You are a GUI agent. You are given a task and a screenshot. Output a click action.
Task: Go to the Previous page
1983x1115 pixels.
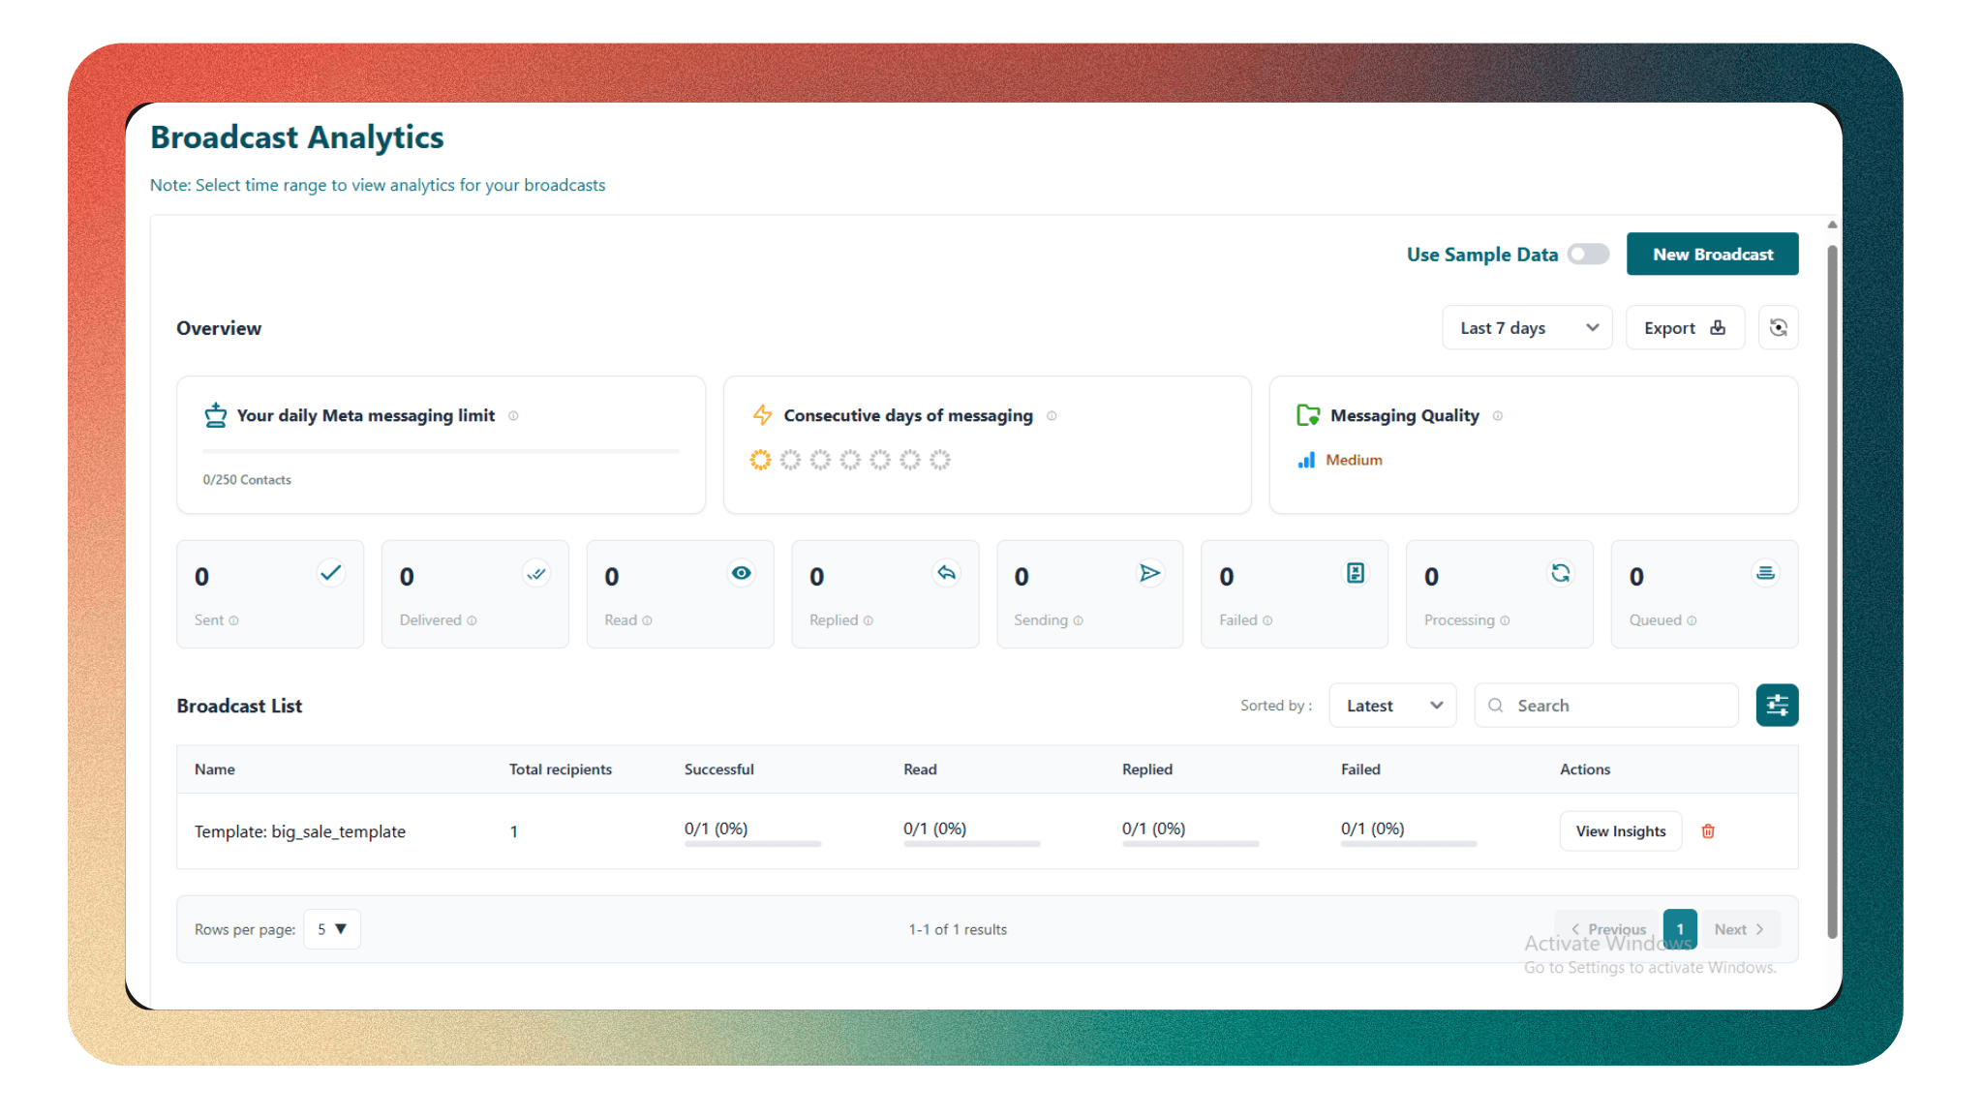pos(1608,929)
